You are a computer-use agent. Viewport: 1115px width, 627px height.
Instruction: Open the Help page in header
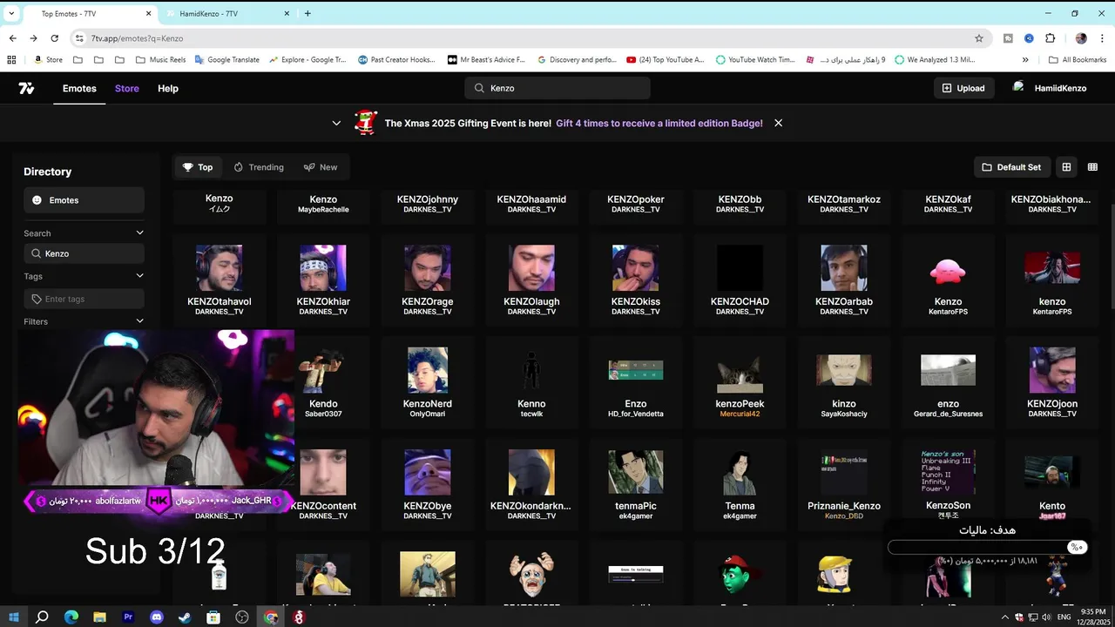coord(168,88)
